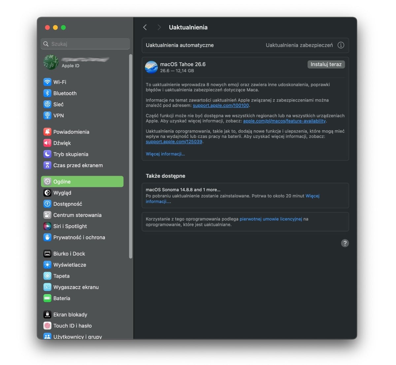Image resolution: width=396 pixels, height=365 pixels.
Task: Open the Centrum sterowania icon
Action: (47, 215)
